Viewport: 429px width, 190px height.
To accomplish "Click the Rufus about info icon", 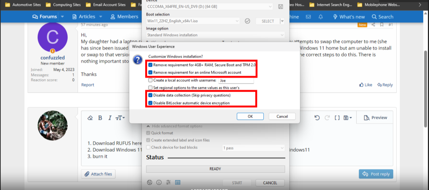I will click(159, 183).
